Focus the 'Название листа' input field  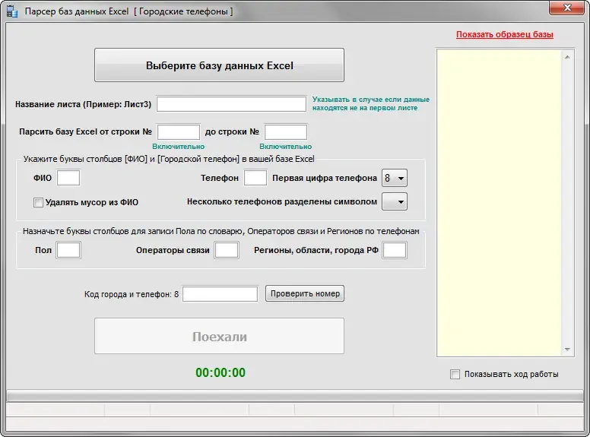[x=231, y=104]
